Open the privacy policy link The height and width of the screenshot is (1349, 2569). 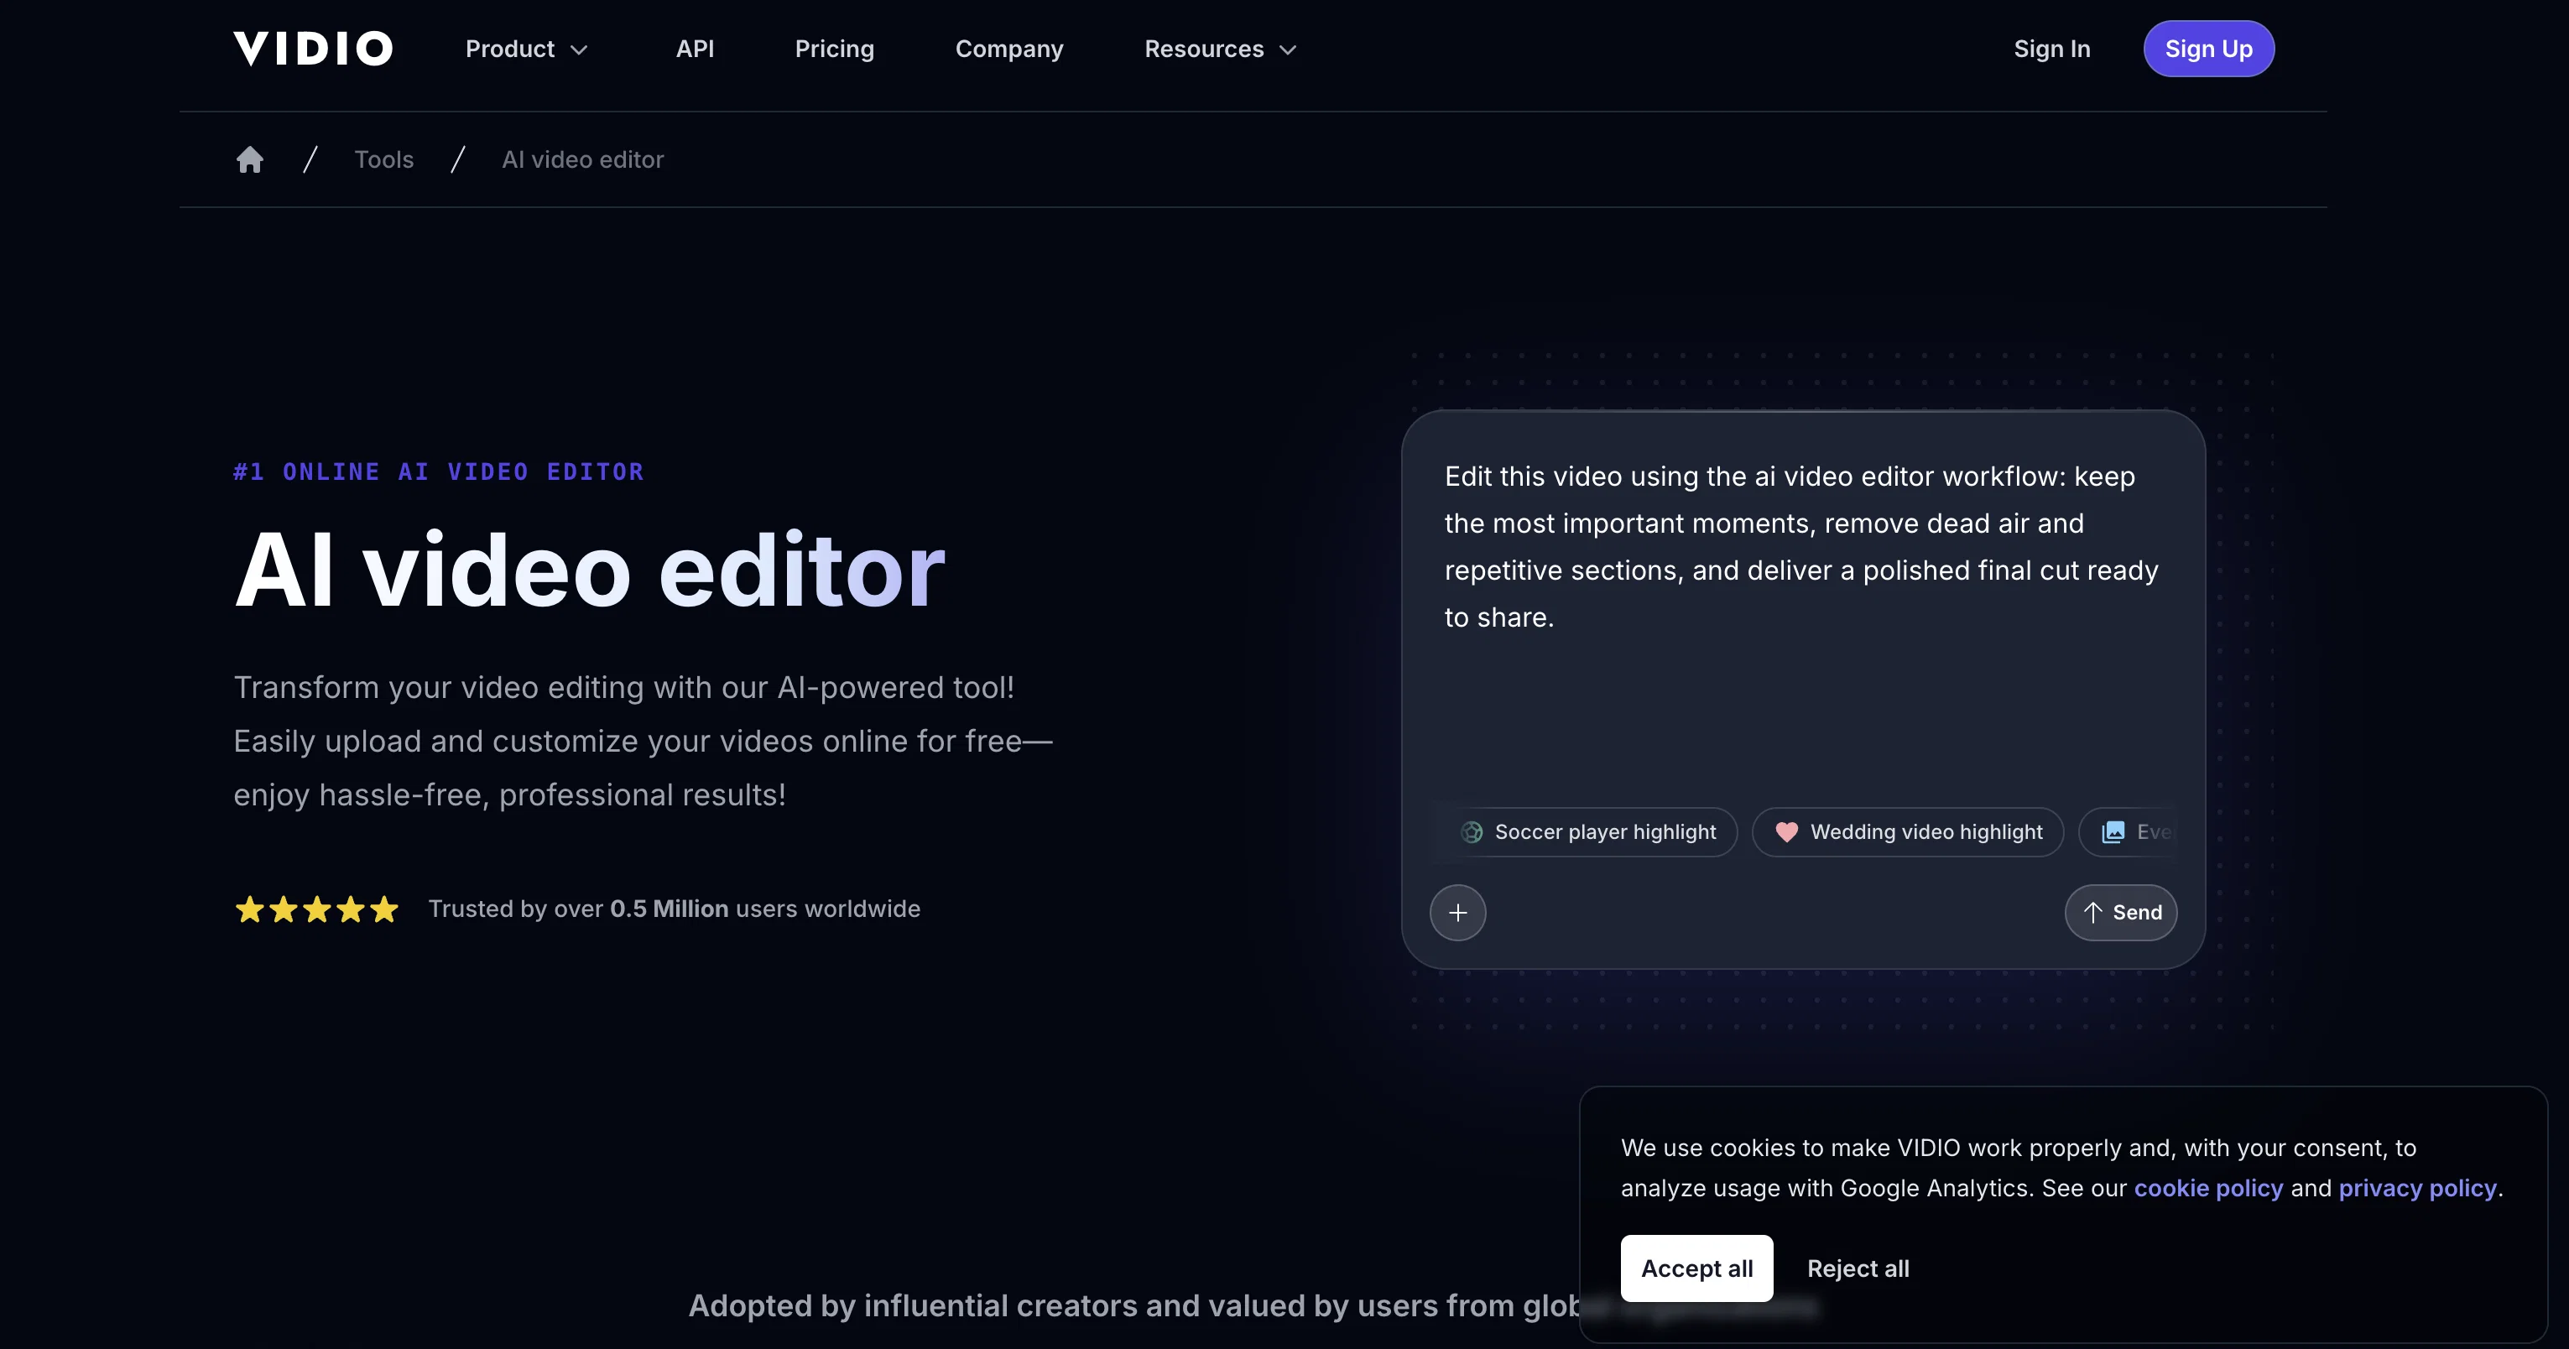point(2417,1189)
